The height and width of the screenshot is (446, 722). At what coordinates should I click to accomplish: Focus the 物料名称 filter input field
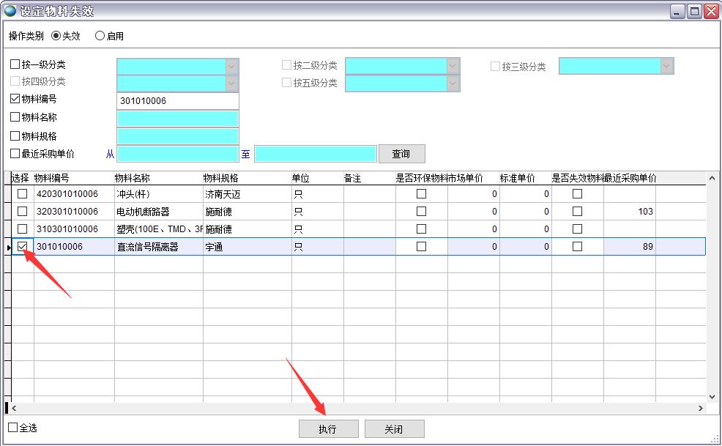[x=178, y=119]
